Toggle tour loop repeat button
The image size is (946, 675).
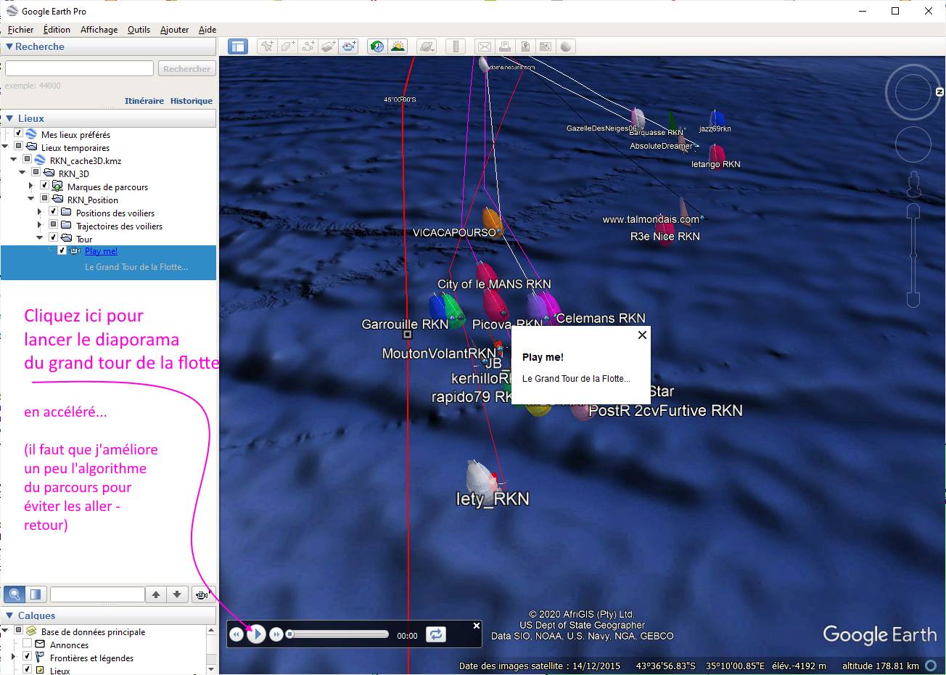coord(435,634)
